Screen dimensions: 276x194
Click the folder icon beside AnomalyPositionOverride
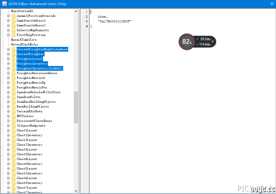(x=13, y=16)
